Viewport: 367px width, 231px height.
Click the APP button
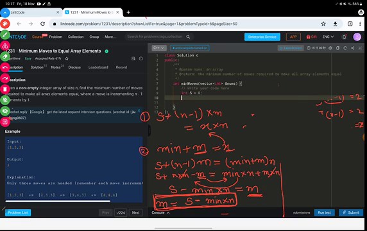tap(293, 37)
